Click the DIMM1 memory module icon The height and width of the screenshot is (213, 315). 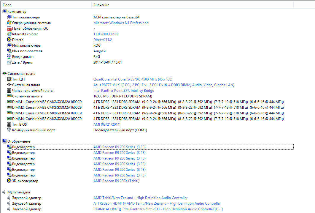[9, 102]
